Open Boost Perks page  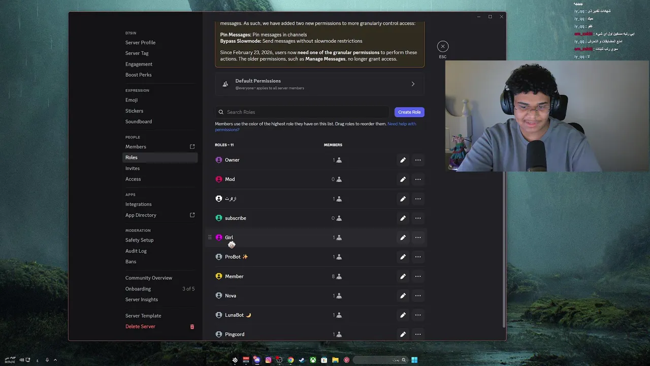pos(138,75)
